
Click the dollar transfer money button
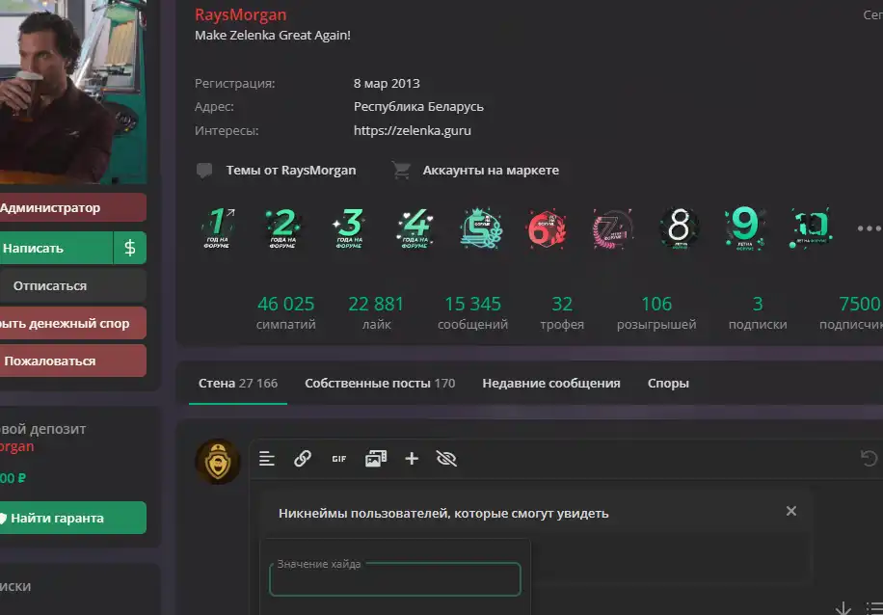click(129, 248)
